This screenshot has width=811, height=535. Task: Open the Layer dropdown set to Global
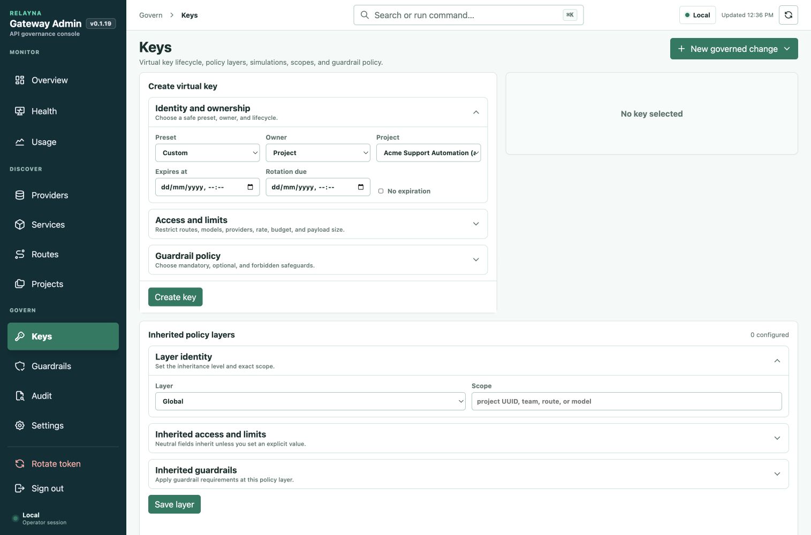[x=310, y=401]
